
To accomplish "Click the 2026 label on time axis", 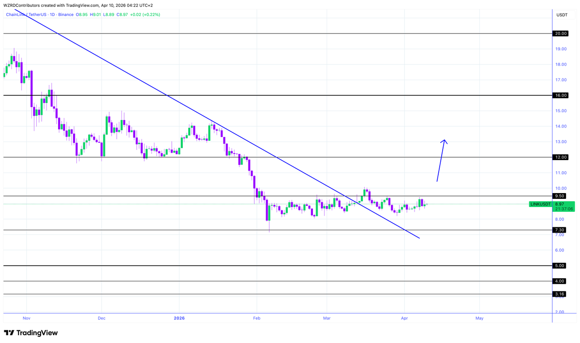I will coord(179,318).
